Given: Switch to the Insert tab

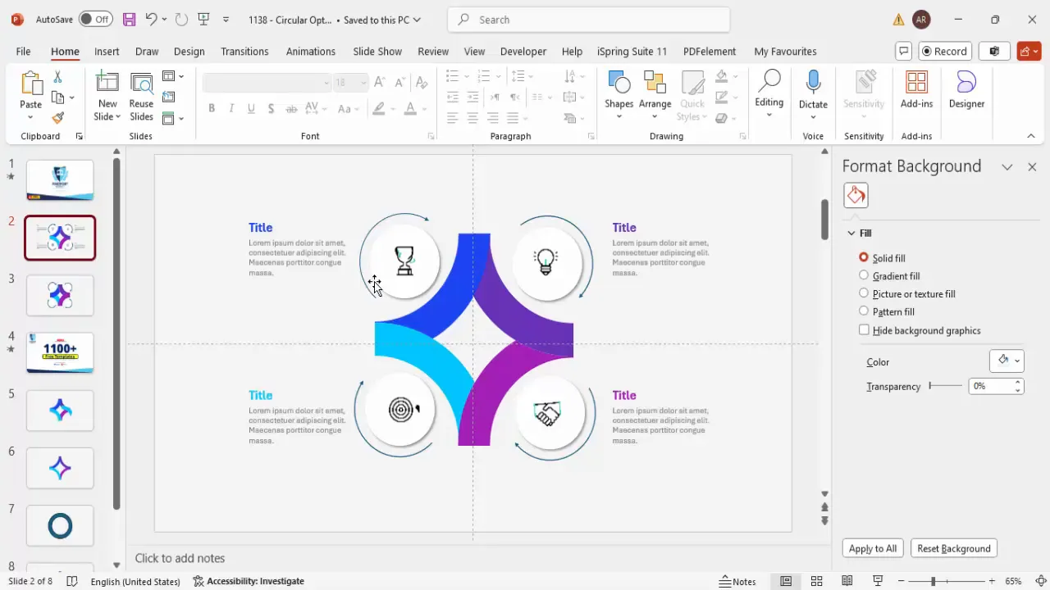Looking at the screenshot, I should 107,51.
